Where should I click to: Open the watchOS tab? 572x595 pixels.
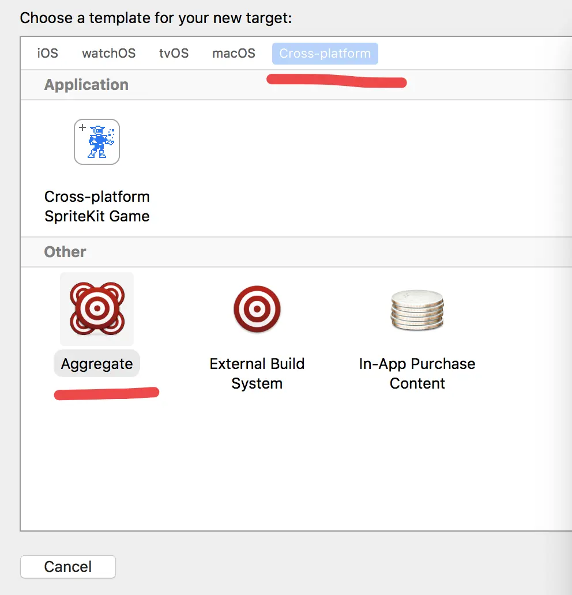coord(108,54)
